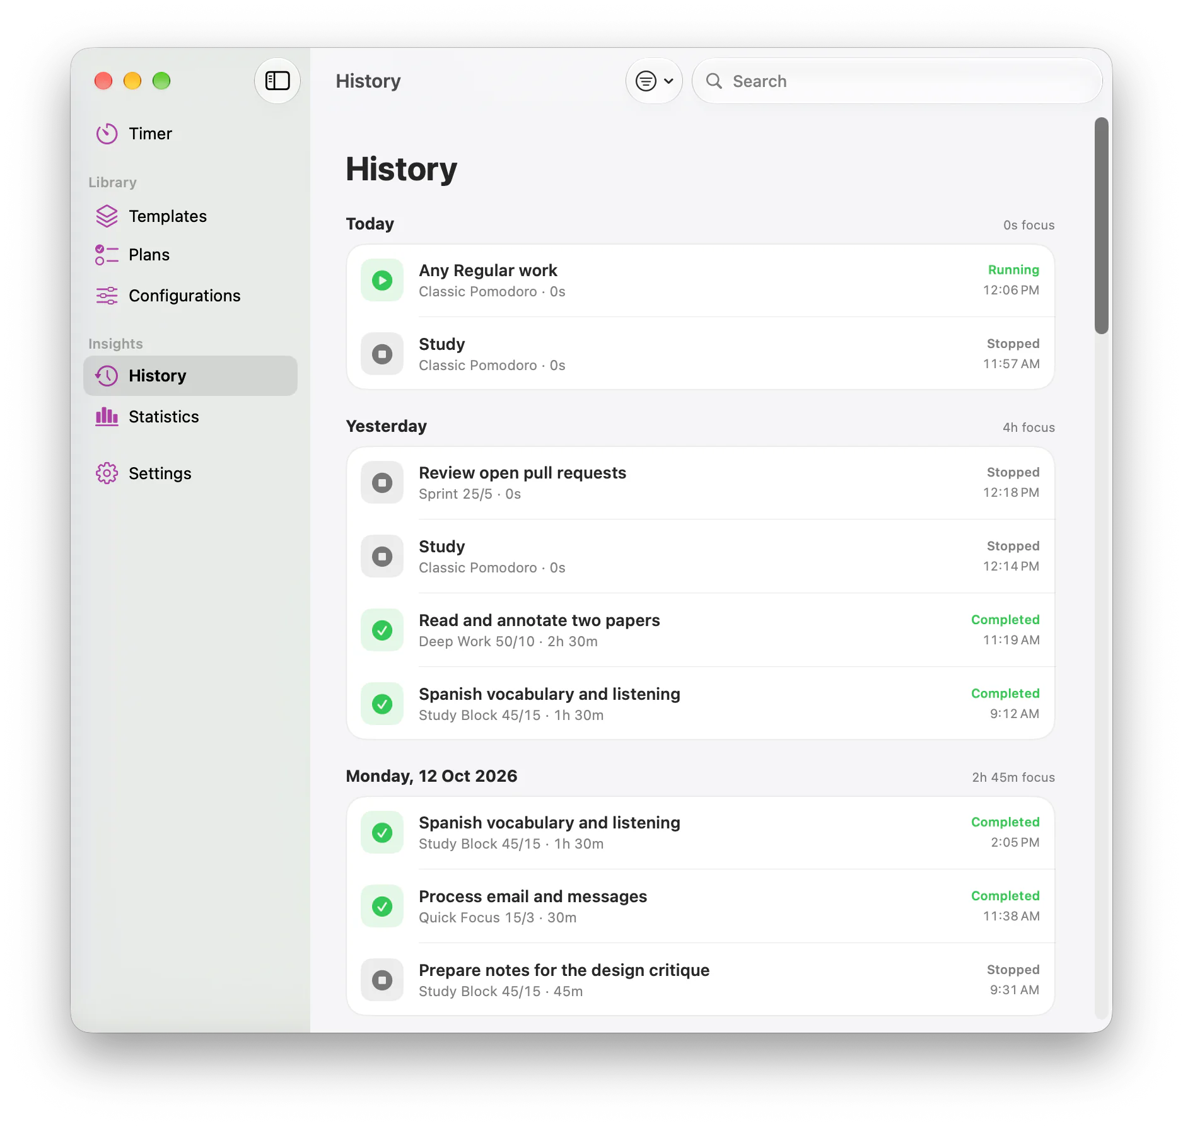Image resolution: width=1183 pixels, height=1126 pixels.
Task: Select the 4h focus summary for Yesterday
Action: point(1029,427)
